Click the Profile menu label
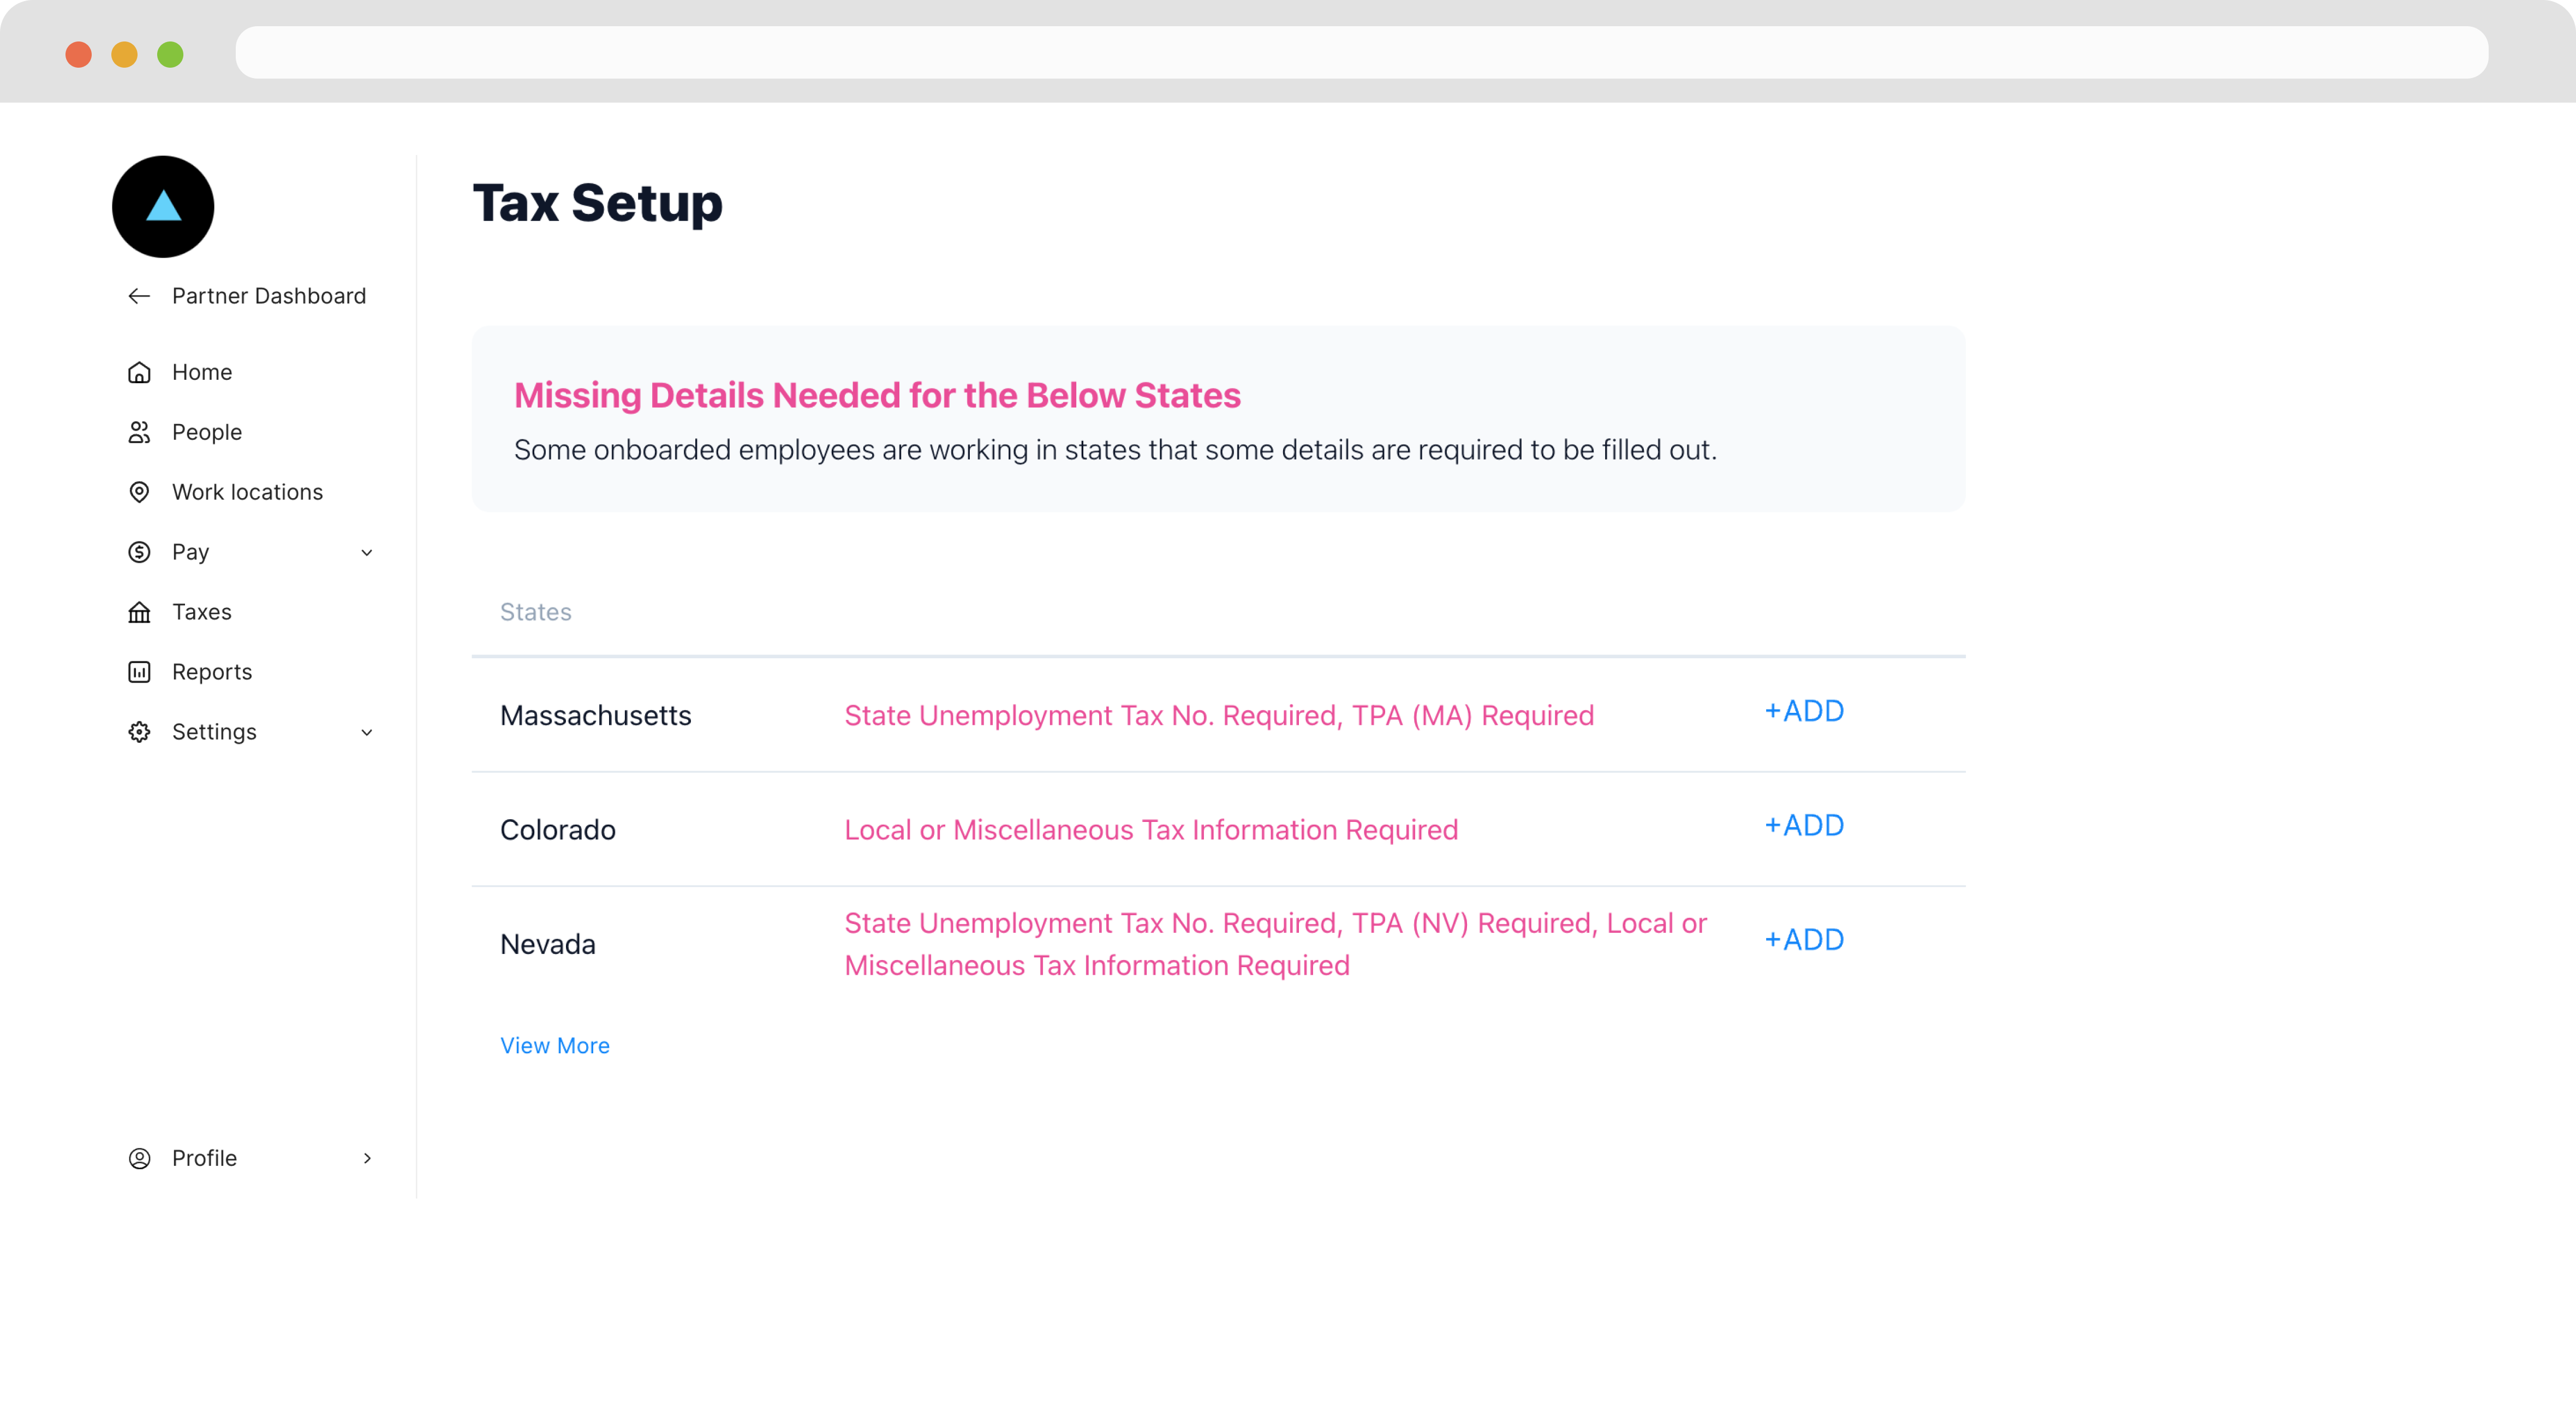This screenshot has width=2576, height=1413. (204, 1158)
